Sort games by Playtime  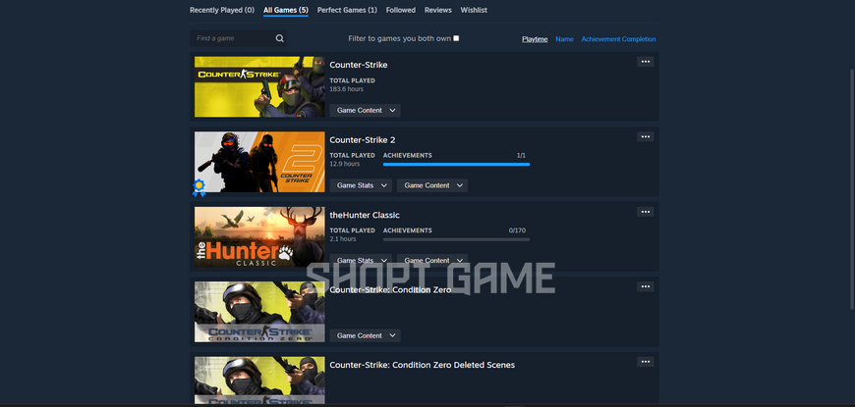tap(535, 39)
